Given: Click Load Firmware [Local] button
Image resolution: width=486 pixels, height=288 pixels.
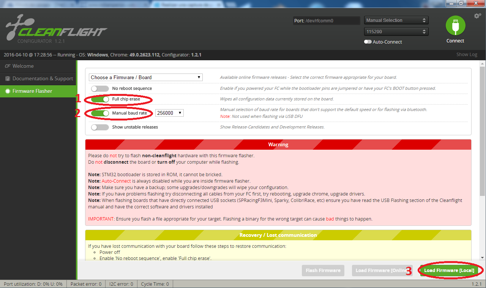Looking at the screenshot, I should pyautogui.click(x=449, y=271).
